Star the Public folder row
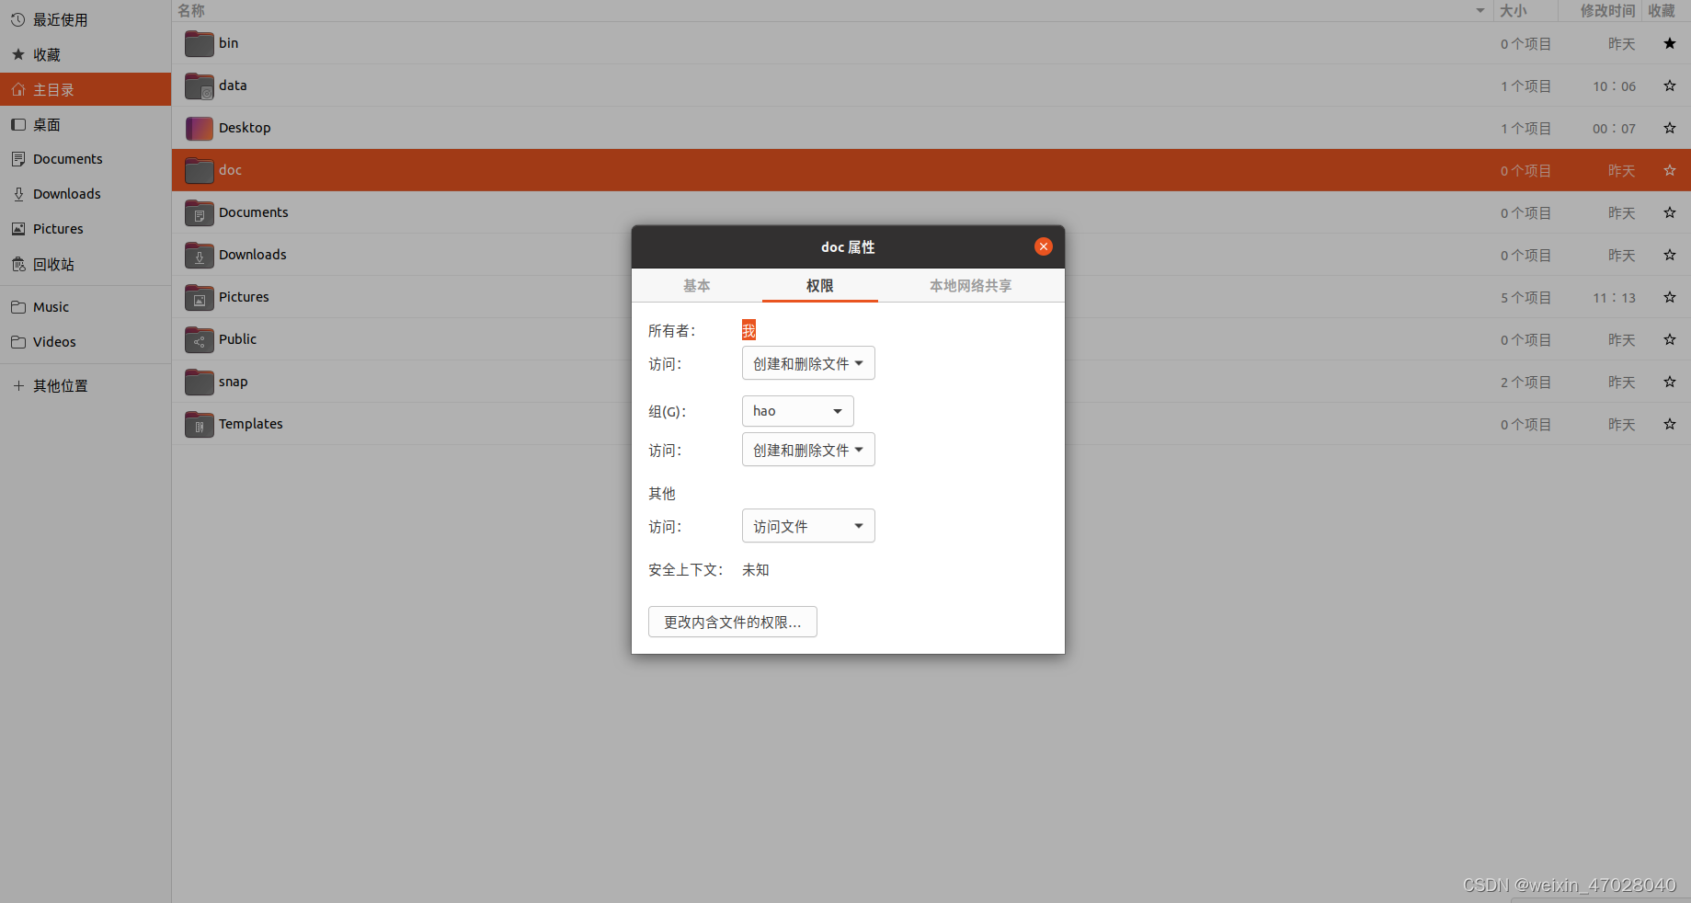Viewport: 1691px width, 903px height. (1670, 339)
